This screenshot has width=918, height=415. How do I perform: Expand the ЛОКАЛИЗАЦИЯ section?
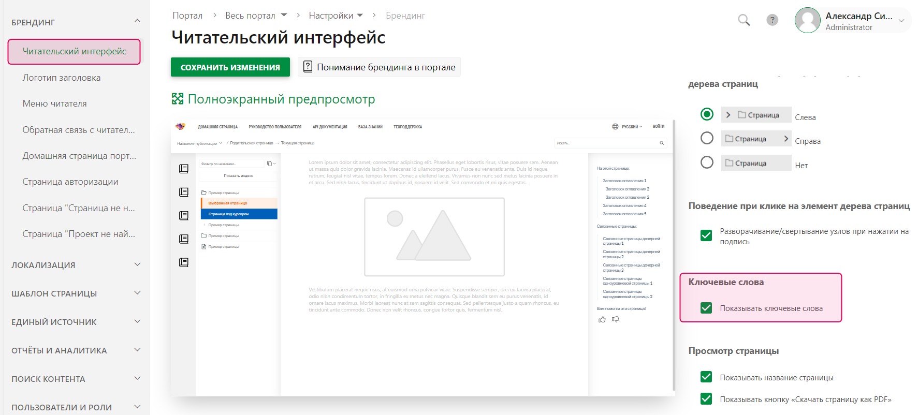click(137, 264)
